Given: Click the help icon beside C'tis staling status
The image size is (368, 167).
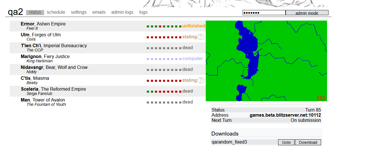Looking at the screenshot, I should 201,80.
